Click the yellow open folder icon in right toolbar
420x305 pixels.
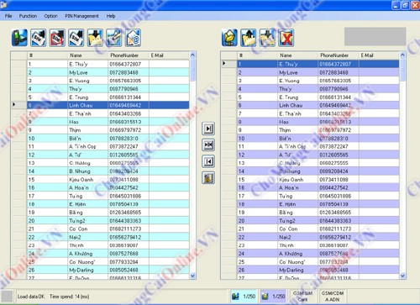(x=229, y=38)
